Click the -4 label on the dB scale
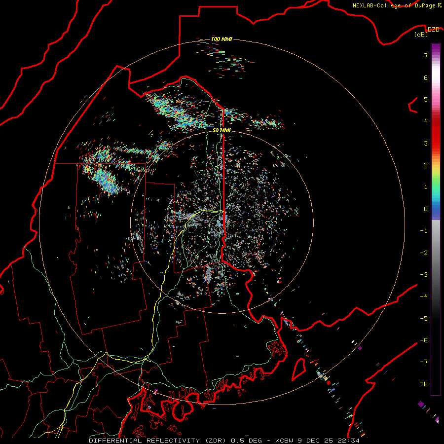444x444 pixels. click(424, 296)
